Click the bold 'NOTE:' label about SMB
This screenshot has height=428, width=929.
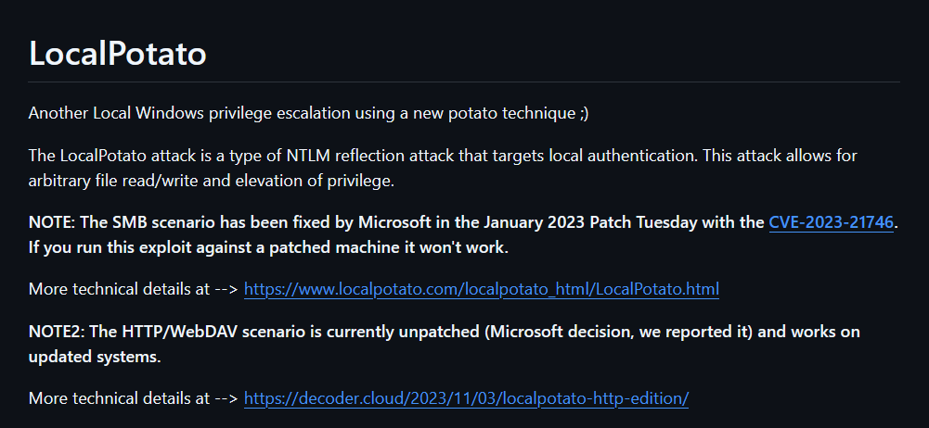click(52, 222)
